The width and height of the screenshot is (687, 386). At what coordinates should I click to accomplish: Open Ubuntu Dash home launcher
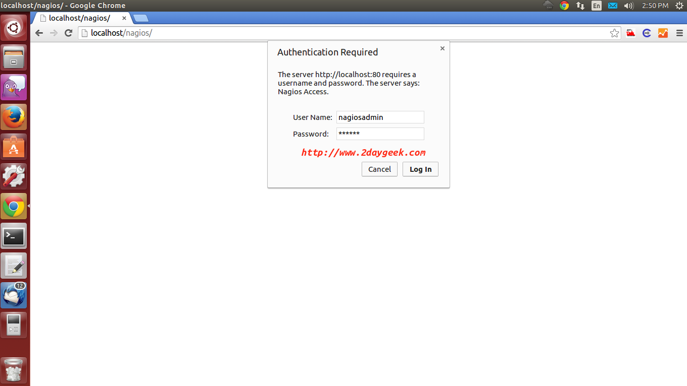coord(14,27)
